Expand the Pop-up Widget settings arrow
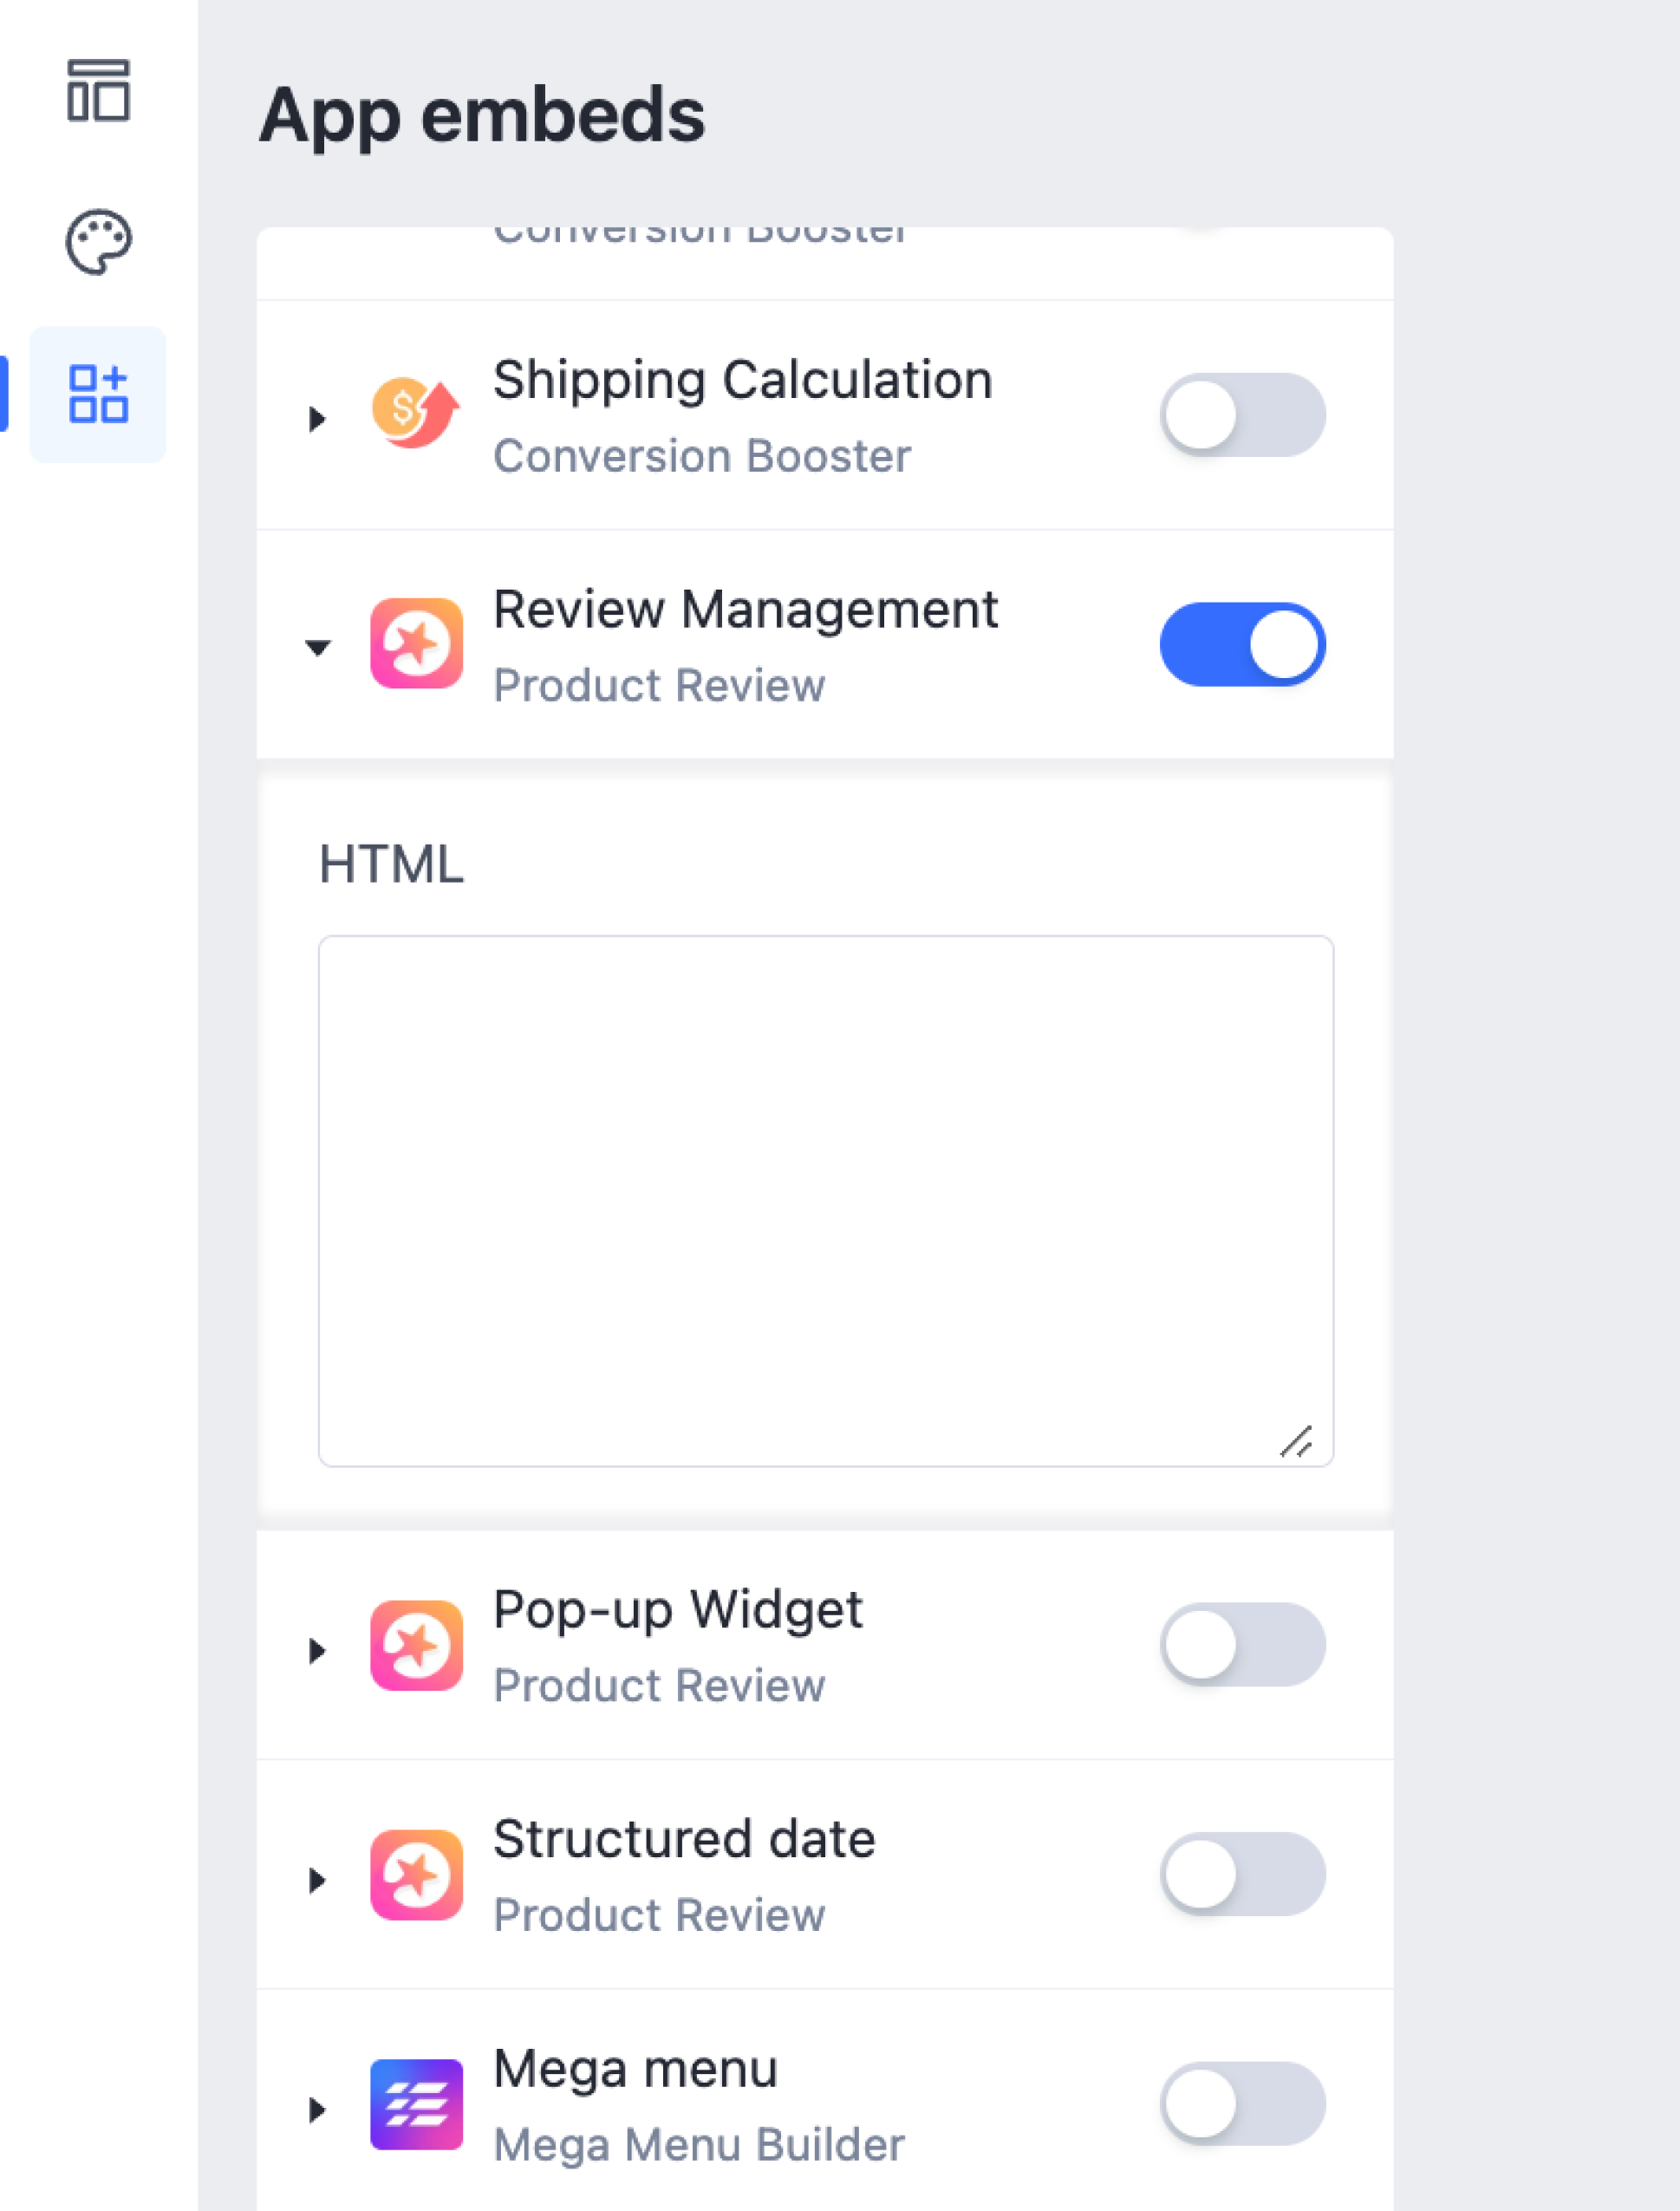Viewport: 1680px width, 2211px height. 317,1650
